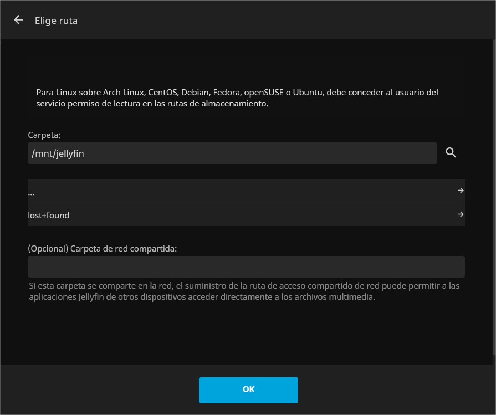The width and height of the screenshot is (496, 415).
Task: Click the arrow icon on the '...' row
Action: 461,190
